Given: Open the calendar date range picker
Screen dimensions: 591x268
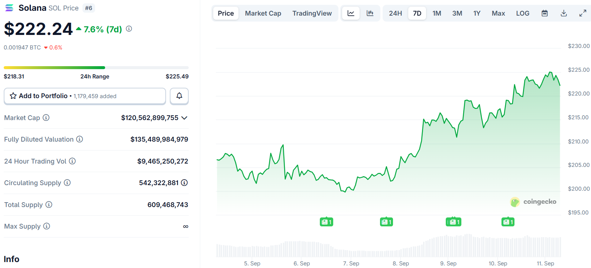Looking at the screenshot, I should 545,13.
